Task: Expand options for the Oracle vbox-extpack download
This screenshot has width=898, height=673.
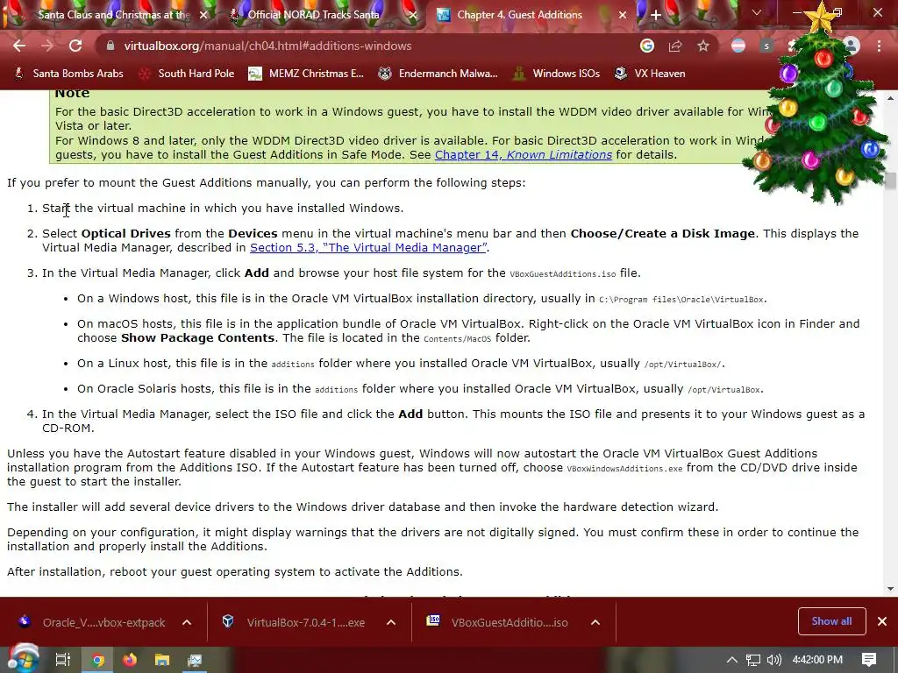Action: click(187, 622)
